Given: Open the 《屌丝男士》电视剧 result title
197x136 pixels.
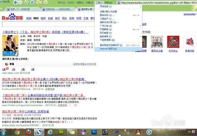Looking at the screenshot, I should [x=45, y=32].
